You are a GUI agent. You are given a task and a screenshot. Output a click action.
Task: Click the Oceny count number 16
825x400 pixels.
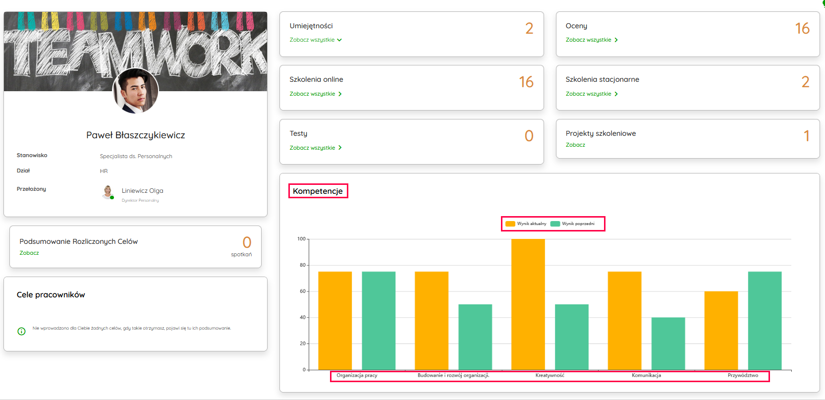[802, 29]
